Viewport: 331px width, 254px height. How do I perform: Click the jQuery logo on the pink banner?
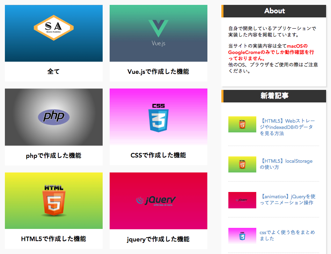click(158, 201)
